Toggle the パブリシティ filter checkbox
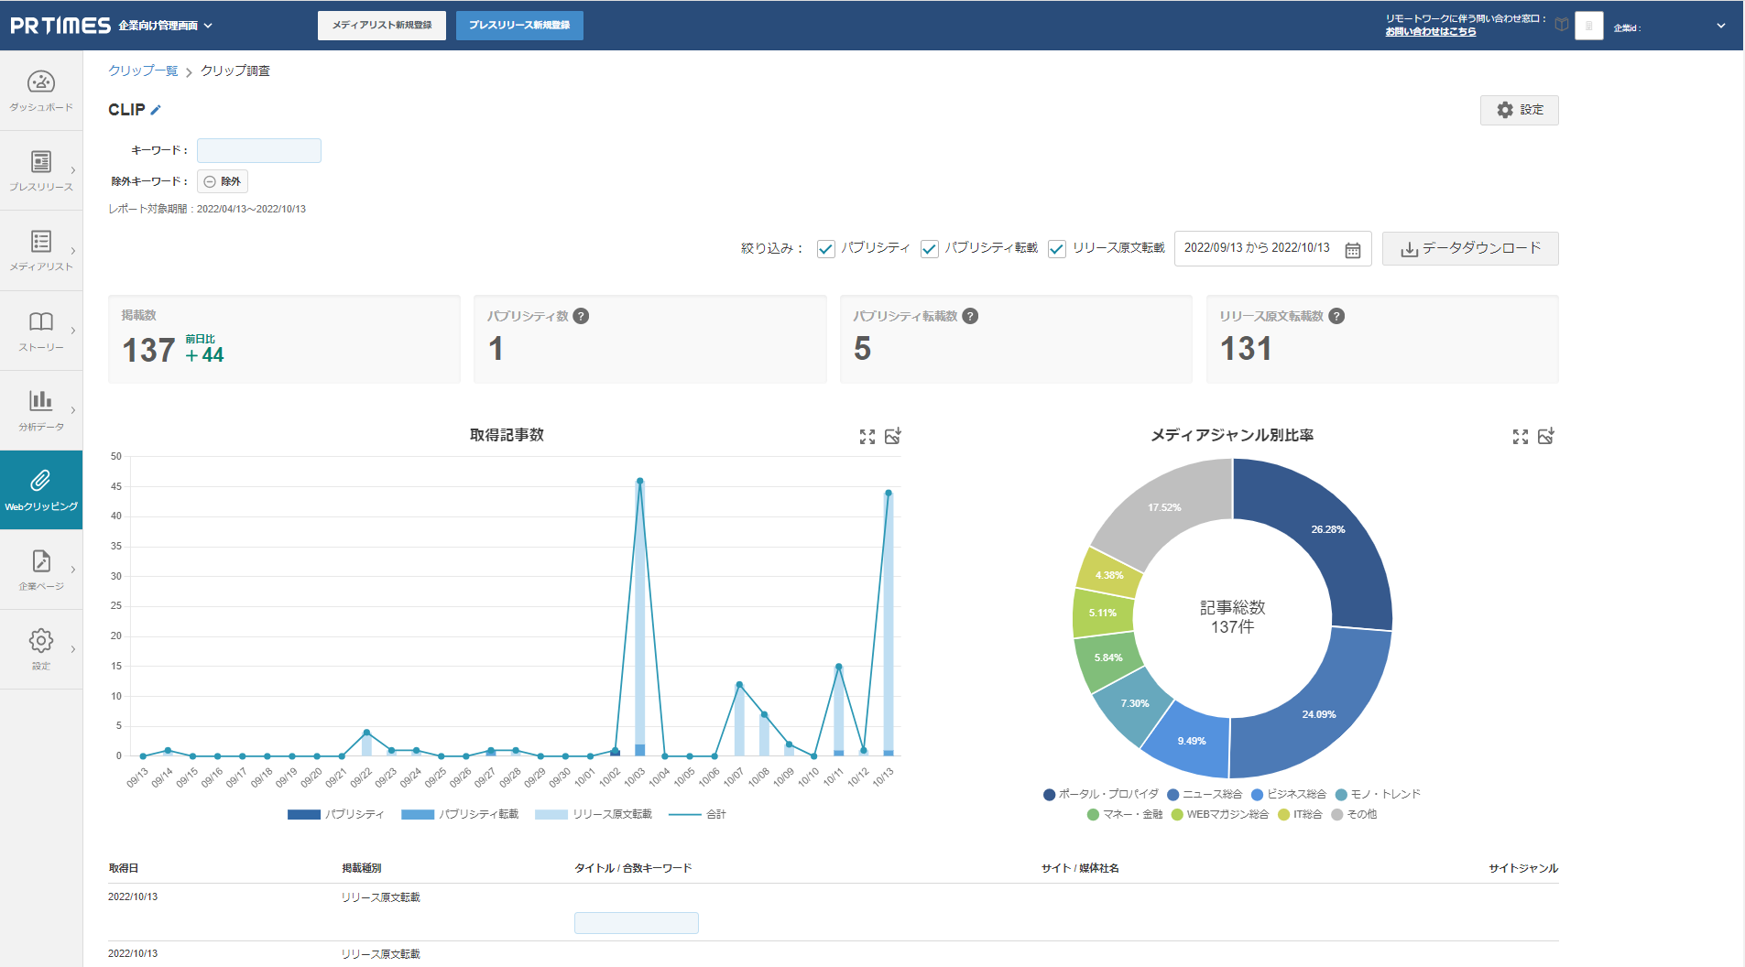The height and width of the screenshot is (967, 1745). [x=826, y=249]
